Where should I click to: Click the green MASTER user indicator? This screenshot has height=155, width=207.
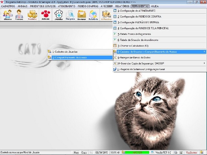137,152
